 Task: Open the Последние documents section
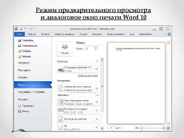[x=24, y=70]
